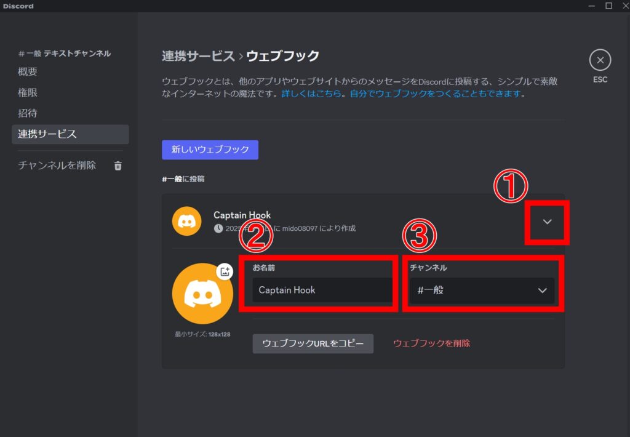
Task: Click the 最小サイズ: 128x128 caption
Action: [x=202, y=334]
